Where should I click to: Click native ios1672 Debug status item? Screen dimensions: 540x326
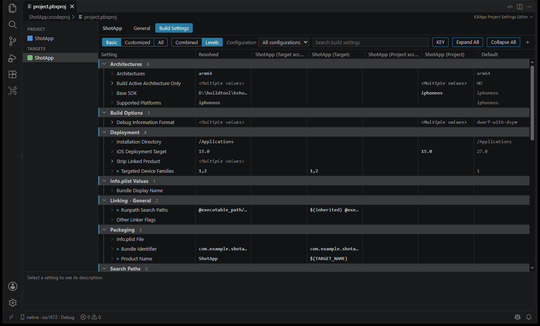[48, 317]
